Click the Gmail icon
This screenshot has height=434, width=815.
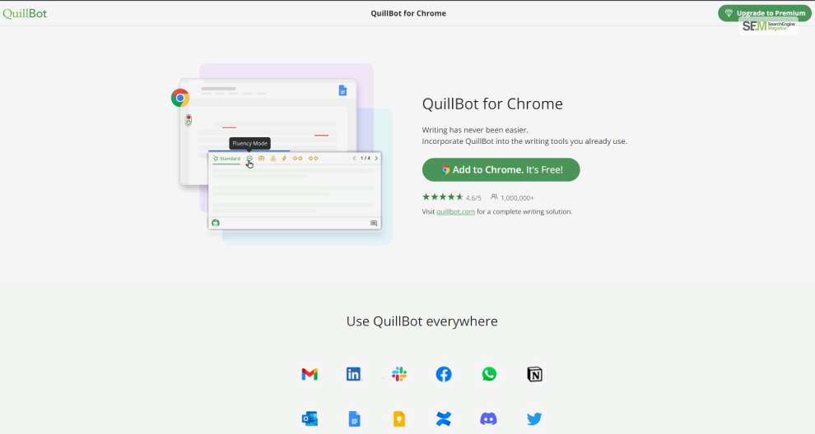(x=310, y=374)
